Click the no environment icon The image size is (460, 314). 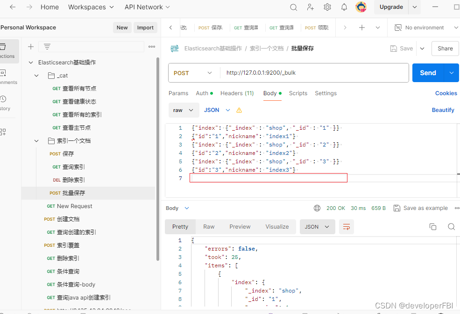coord(398,28)
